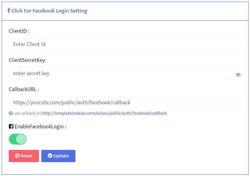Image resolution: width=250 pixels, height=176 pixels.
Task: Show the secret key with eye icon
Action: (238, 74)
